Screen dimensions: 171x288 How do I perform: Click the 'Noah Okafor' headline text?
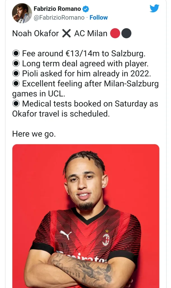coord(36,33)
